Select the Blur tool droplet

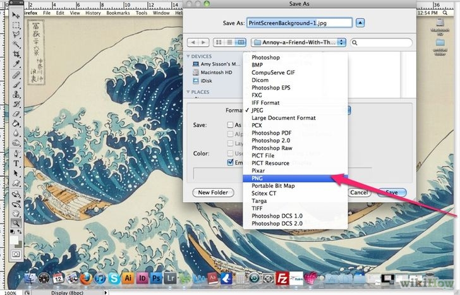pyautogui.click(x=16, y=133)
